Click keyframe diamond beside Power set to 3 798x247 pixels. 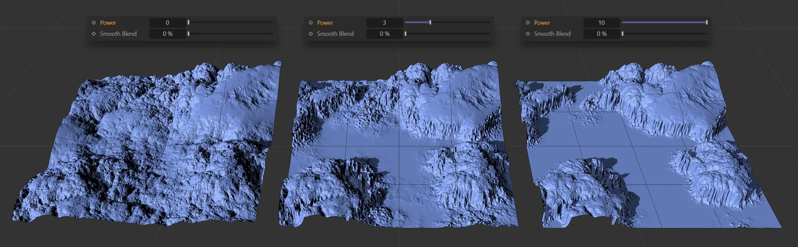pyautogui.click(x=311, y=23)
